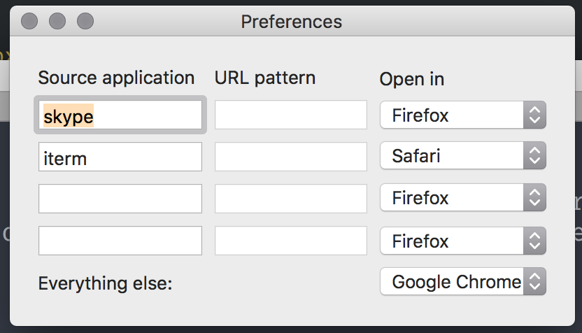Focus the third row URL pattern field
Screen dimensions: 582x333
[x=290, y=199]
